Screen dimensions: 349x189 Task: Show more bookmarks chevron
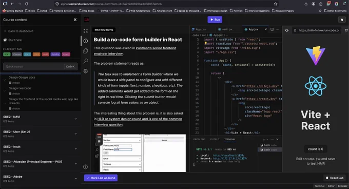[320, 11]
